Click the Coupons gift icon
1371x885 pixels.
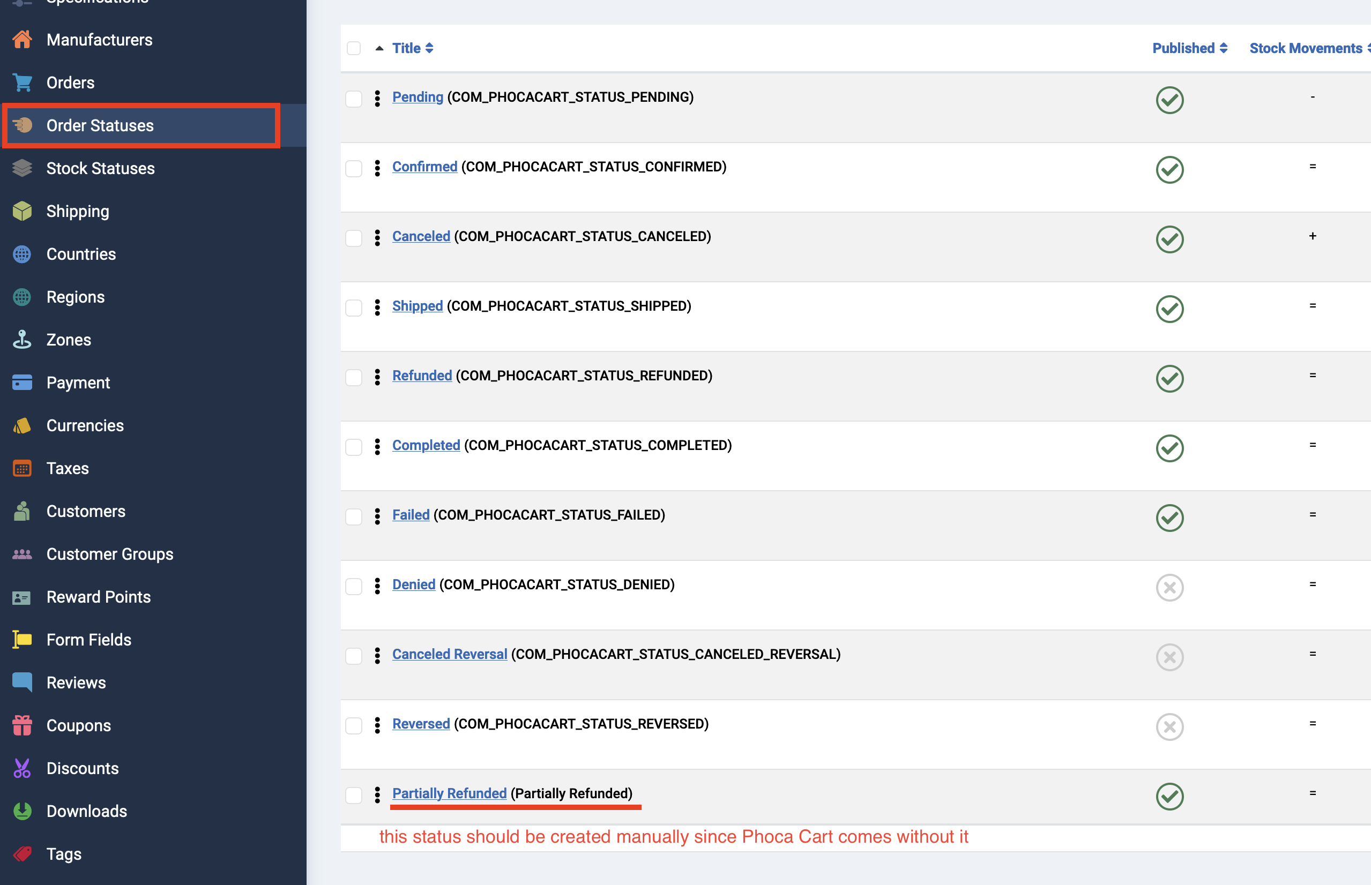(x=23, y=725)
